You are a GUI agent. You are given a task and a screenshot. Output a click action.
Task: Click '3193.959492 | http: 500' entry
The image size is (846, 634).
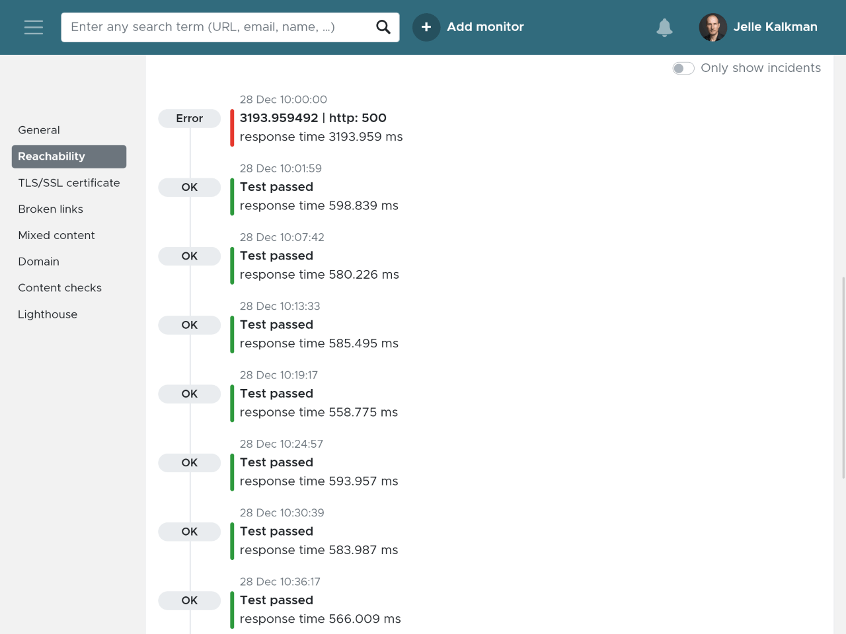click(x=313, y=118)
